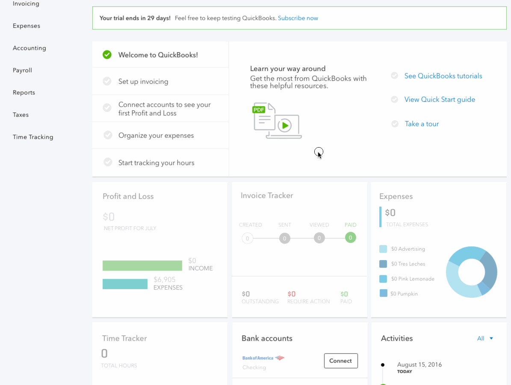Click the August 15, 2016 activity date
This screenshot has height=385, width=511.
tap(419, 364)
